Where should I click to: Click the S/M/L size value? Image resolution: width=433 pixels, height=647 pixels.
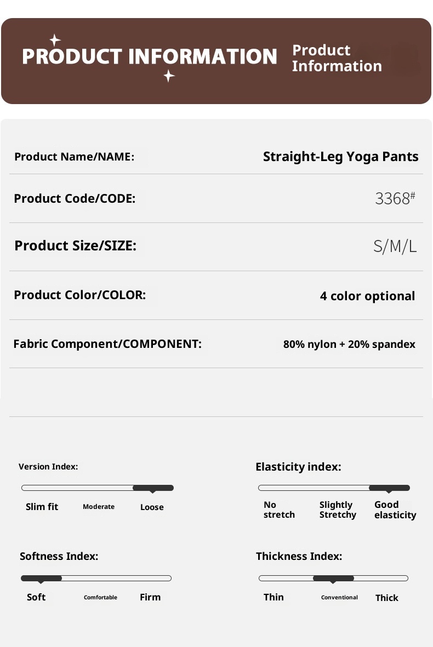click(395, 247)
